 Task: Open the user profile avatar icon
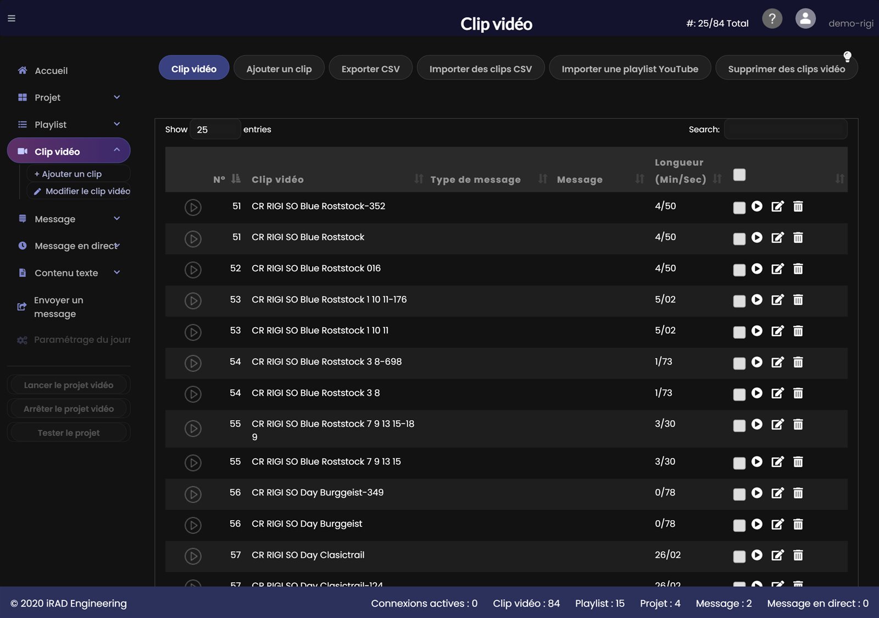click(x=805, y=19)
